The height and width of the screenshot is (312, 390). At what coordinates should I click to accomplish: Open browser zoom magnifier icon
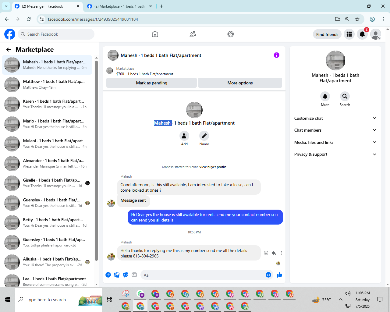[x=347, y=19]
